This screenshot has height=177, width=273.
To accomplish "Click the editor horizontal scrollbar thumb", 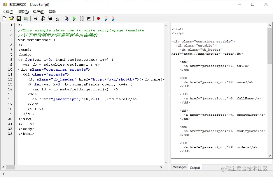I will tap(10, 167).
